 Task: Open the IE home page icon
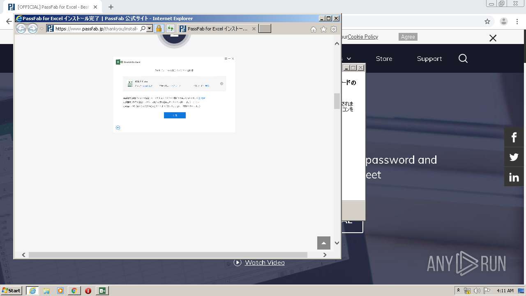(x=313, y=29)
